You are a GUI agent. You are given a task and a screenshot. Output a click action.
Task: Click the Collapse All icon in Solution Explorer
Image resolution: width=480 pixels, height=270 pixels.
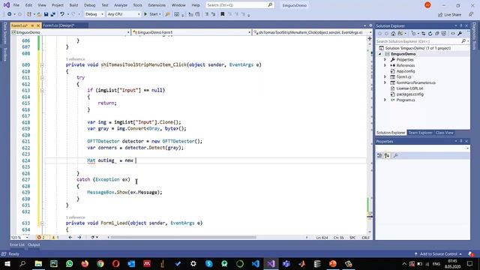[436, 33]
